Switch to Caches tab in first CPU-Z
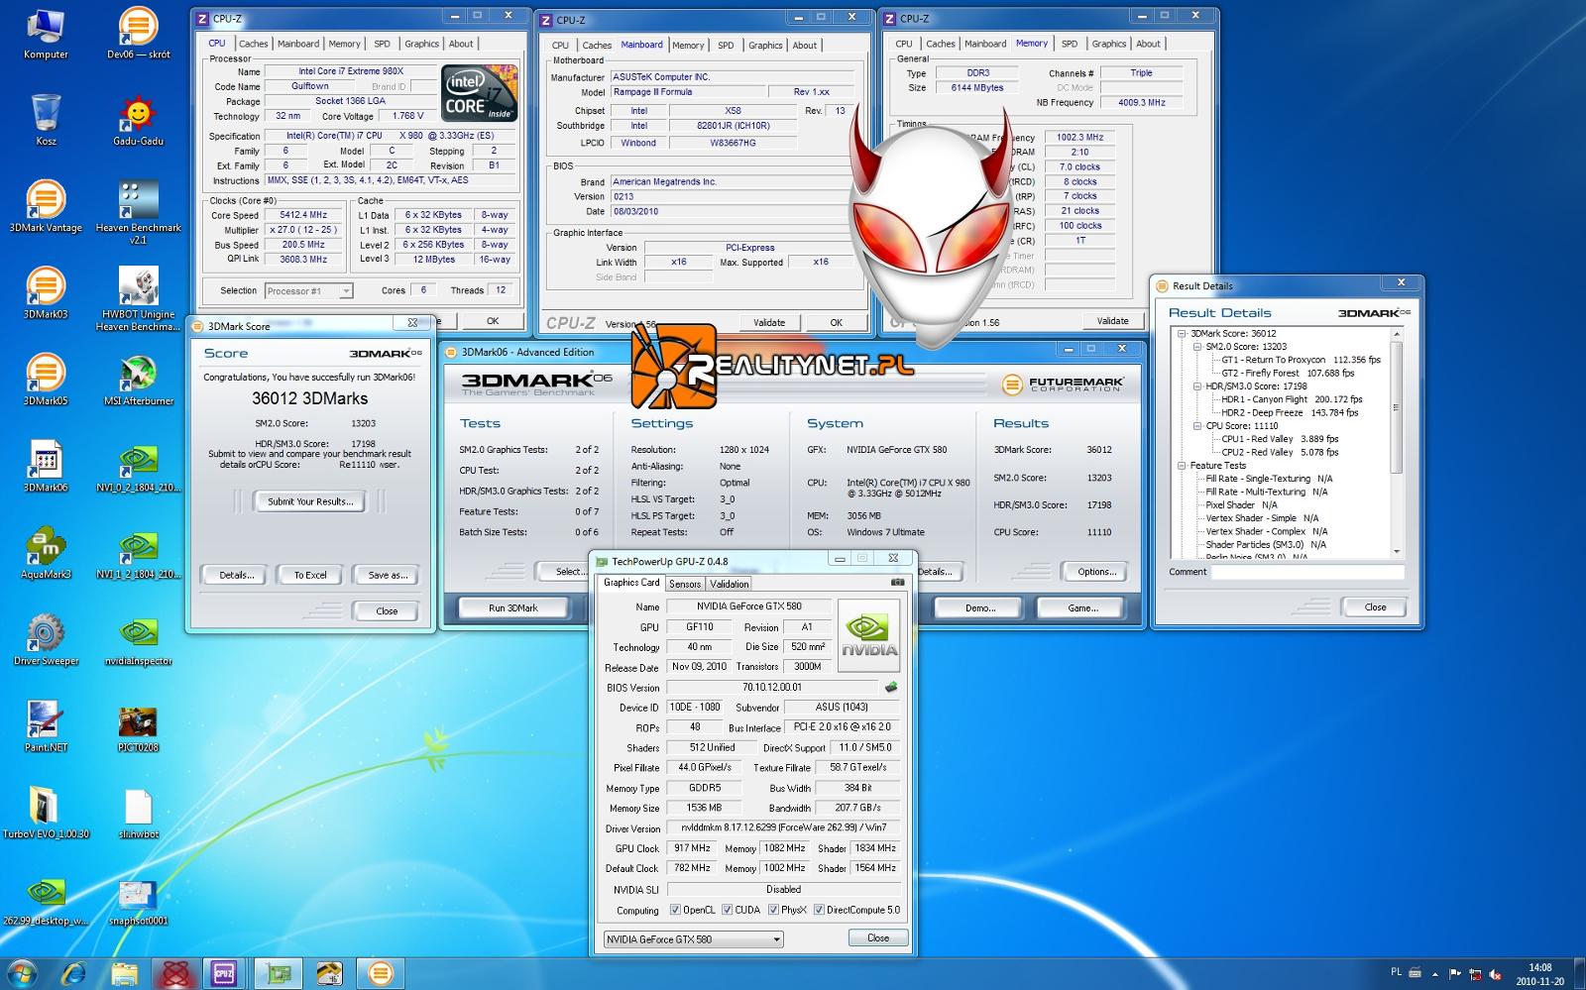The height and width of the screenshot is (990, 1586). tap(253, 44)
